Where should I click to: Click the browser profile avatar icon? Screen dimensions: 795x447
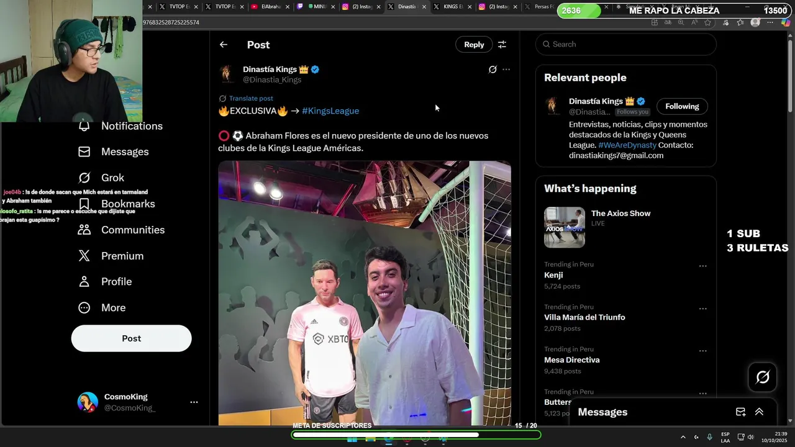(755, 22)
